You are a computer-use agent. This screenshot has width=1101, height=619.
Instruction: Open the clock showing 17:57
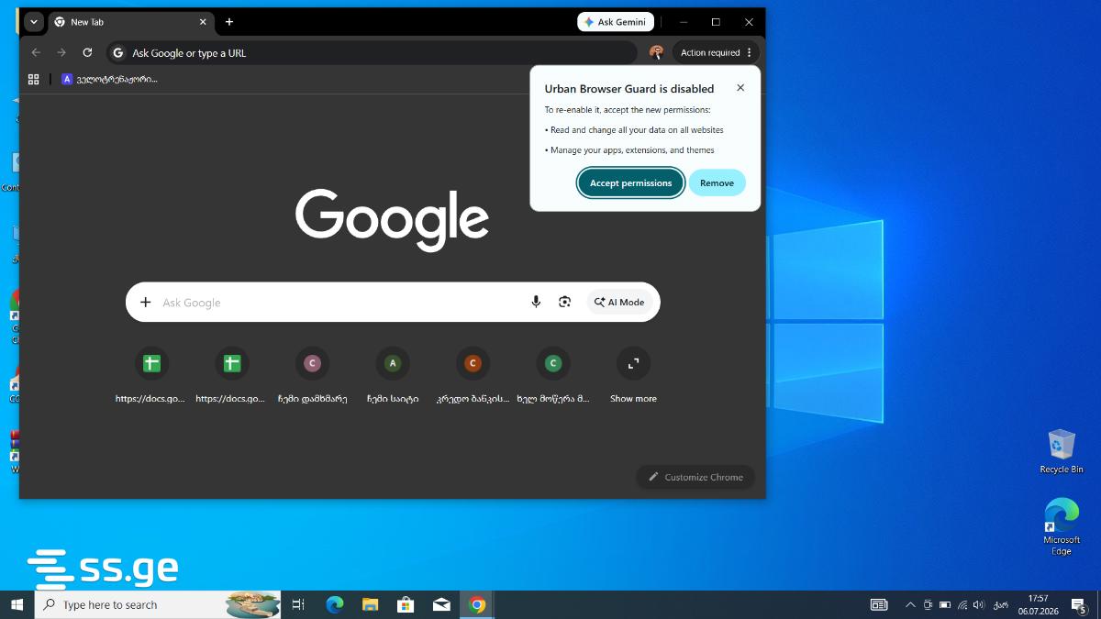(x=1038, y=604)
